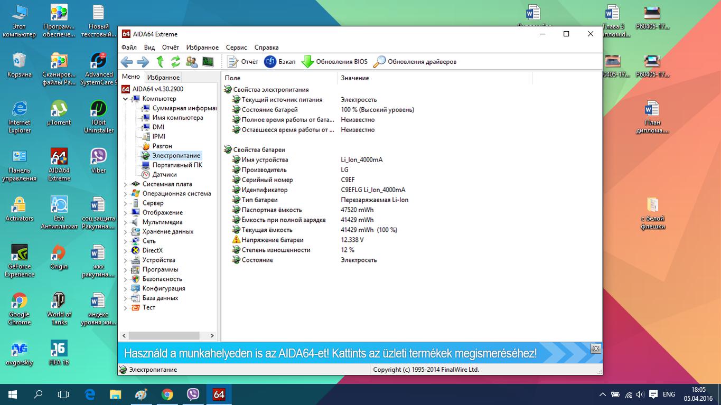721x405 pixels.
Task: Expand the Сеть tree node
Action: tap(125, 241)
